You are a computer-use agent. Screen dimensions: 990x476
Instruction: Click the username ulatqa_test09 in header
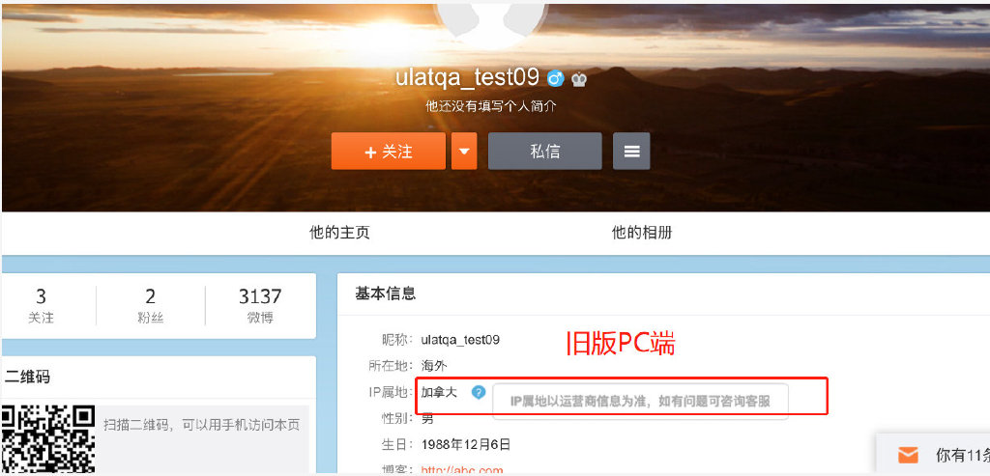coord(467,78)
